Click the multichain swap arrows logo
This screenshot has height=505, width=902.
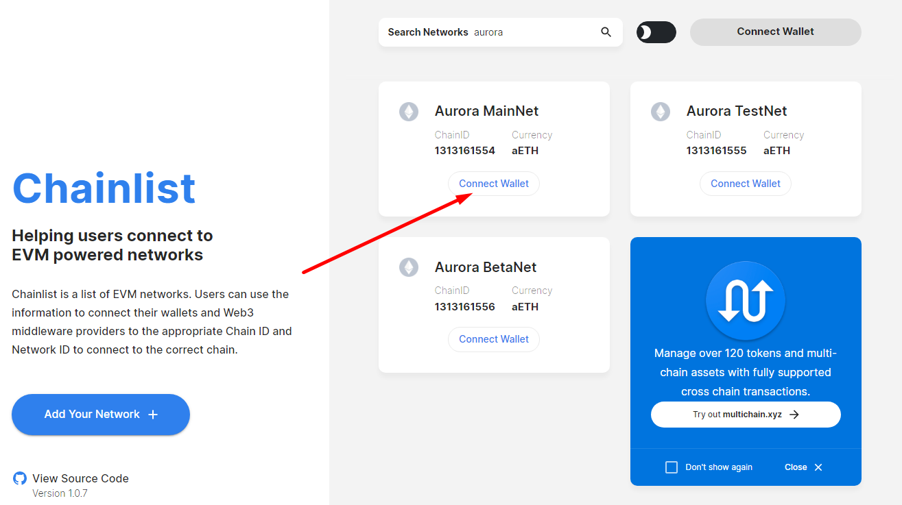(x=746, y=301)
